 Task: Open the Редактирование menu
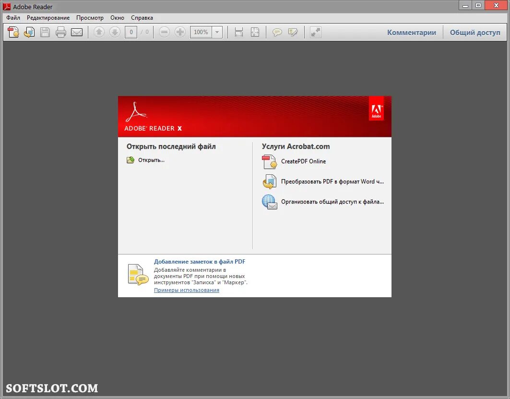[48, 18]
